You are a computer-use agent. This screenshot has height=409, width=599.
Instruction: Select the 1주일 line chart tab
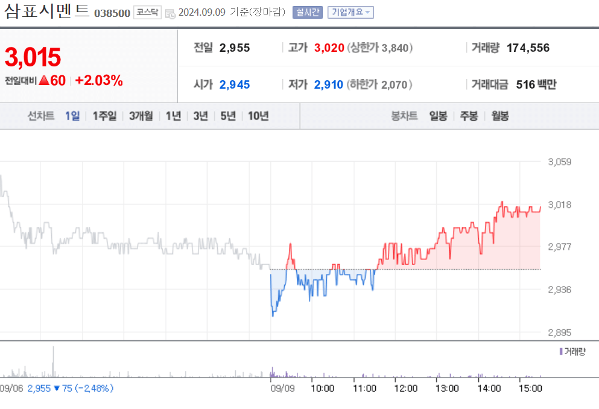point(104,116)
